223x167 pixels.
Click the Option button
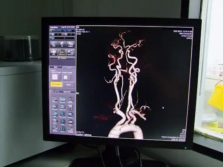[x=68, y=85]
